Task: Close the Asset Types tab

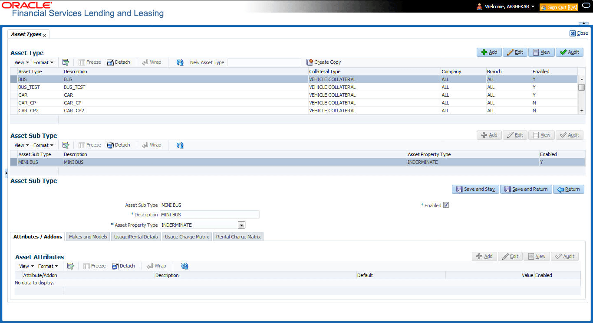Action: point(44,35)
